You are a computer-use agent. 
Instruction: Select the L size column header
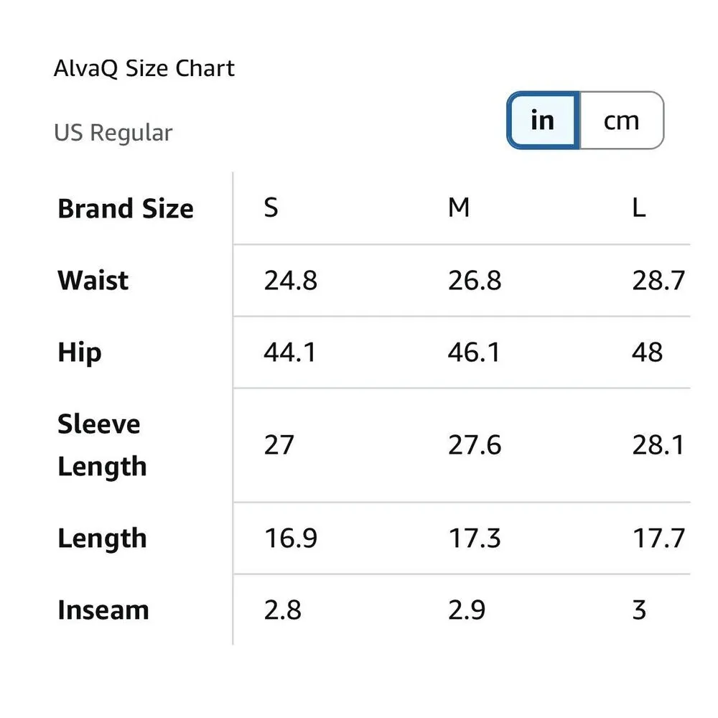tap(639, 209)
